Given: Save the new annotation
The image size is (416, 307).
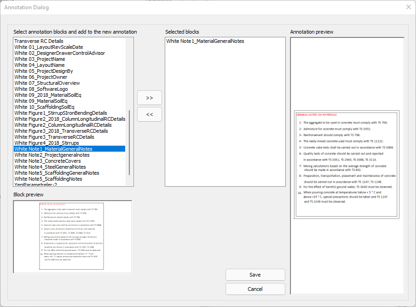Looking at the screenshot, I should tap(255, 275).
